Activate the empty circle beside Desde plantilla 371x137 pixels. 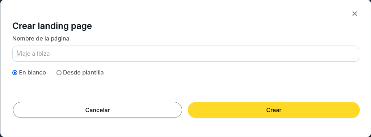(x=59, y=73)
